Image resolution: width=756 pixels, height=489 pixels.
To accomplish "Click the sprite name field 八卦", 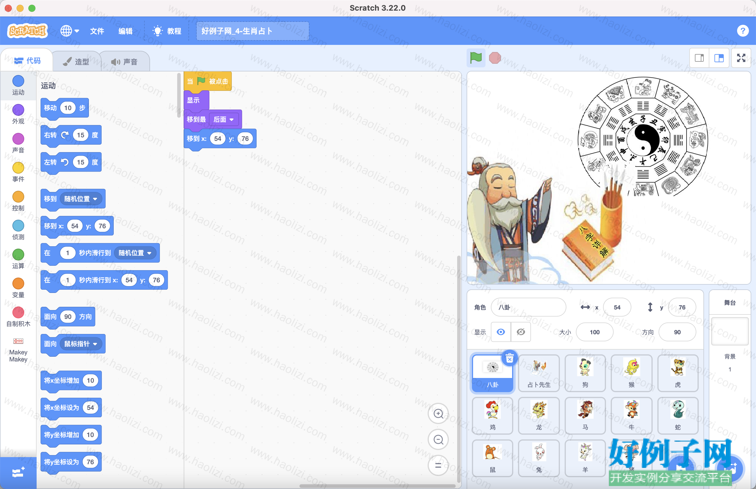I will pos(528,307).
